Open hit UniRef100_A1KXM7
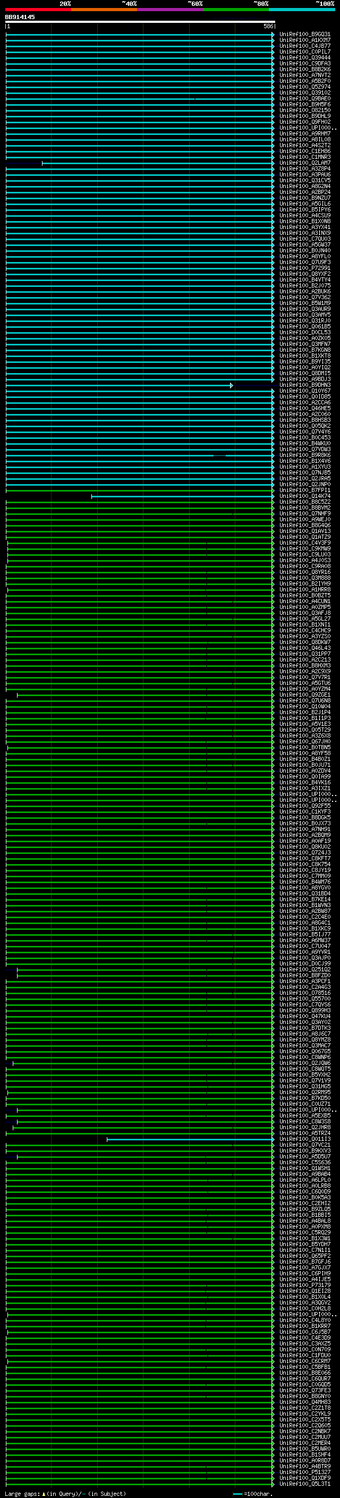Screen dimensions: 340x1498 tap(305, 40)
